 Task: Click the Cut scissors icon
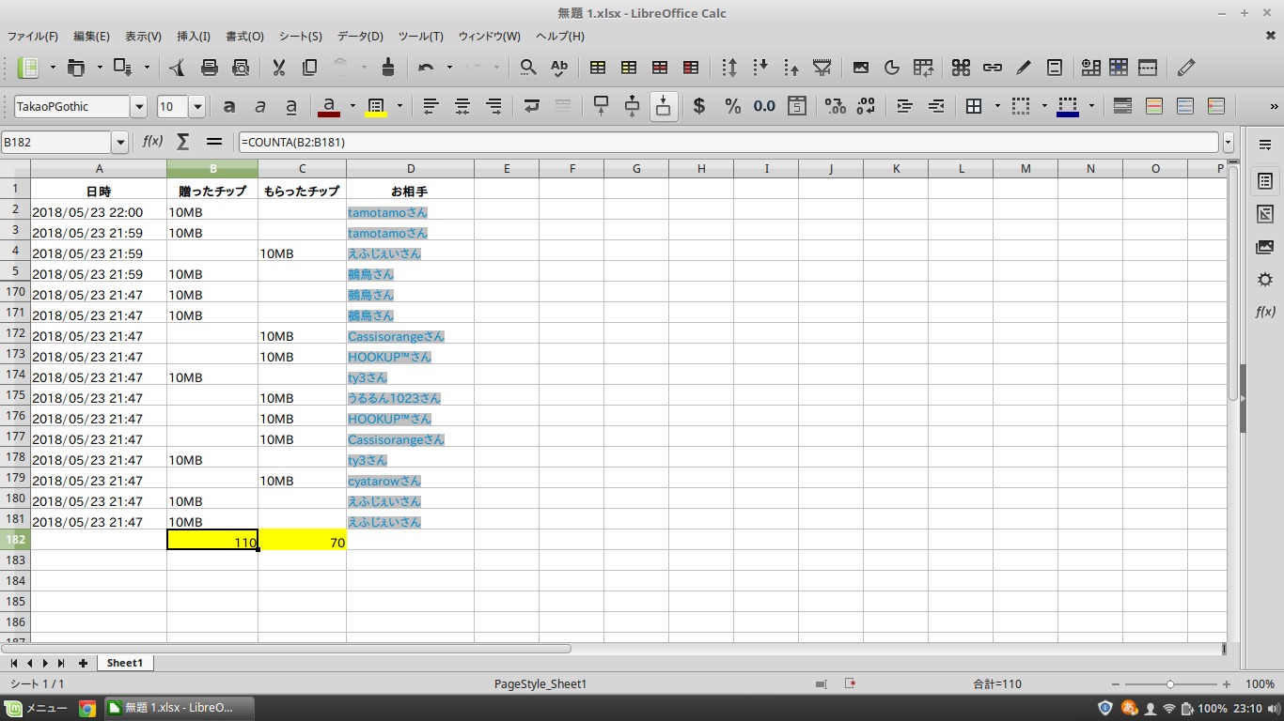point(278,68)
